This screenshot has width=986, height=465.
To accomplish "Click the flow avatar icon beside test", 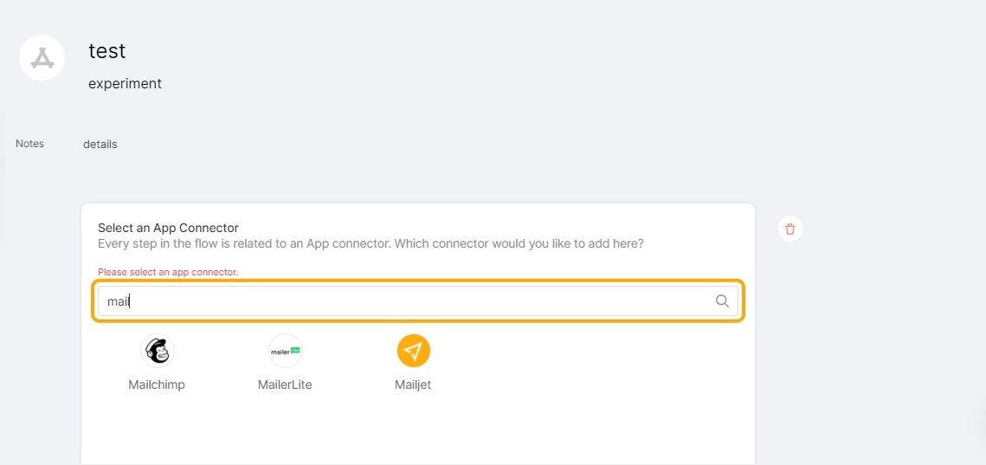I will tap(42, 57).
